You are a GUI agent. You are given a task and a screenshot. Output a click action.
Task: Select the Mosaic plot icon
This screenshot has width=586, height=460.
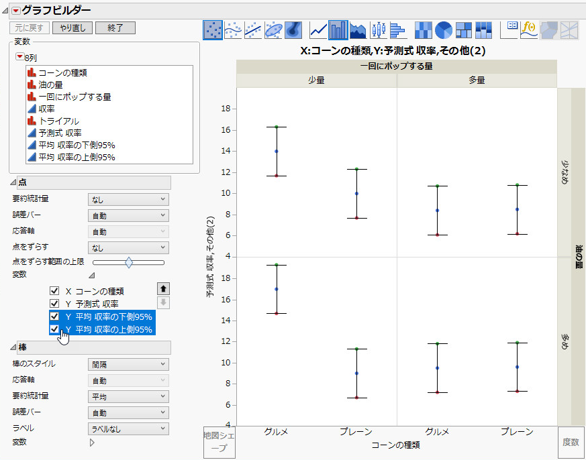pyautogui.click(x=483, y=30)
